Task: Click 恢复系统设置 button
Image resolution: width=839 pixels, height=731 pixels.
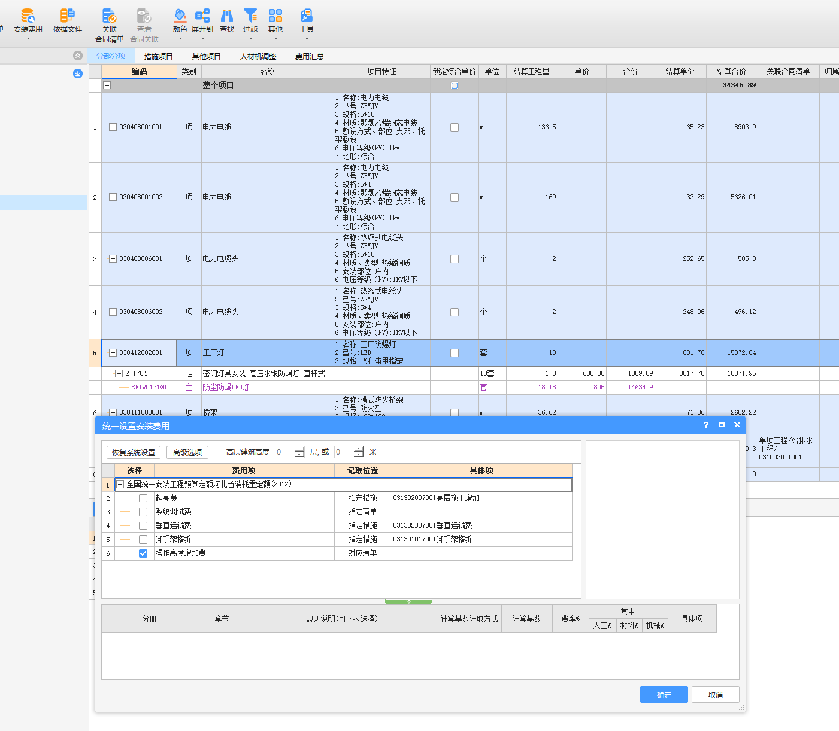Action: coord(134,452)
